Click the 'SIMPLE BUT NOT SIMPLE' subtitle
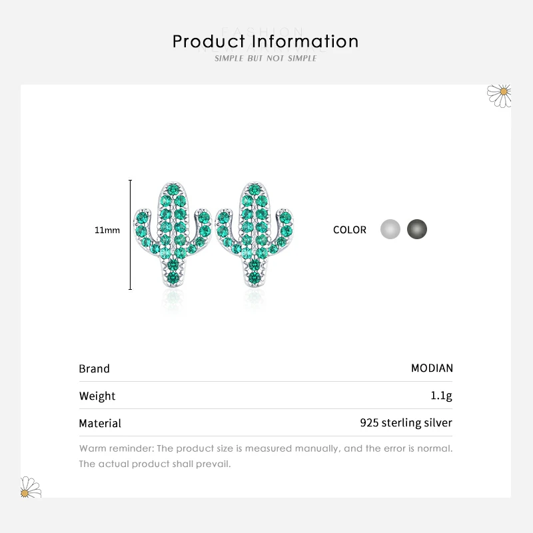533x533 pixels. pyautogui.click(x=265, y=59)
